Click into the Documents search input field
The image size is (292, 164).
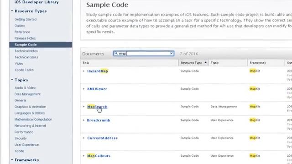pos(144,54)
